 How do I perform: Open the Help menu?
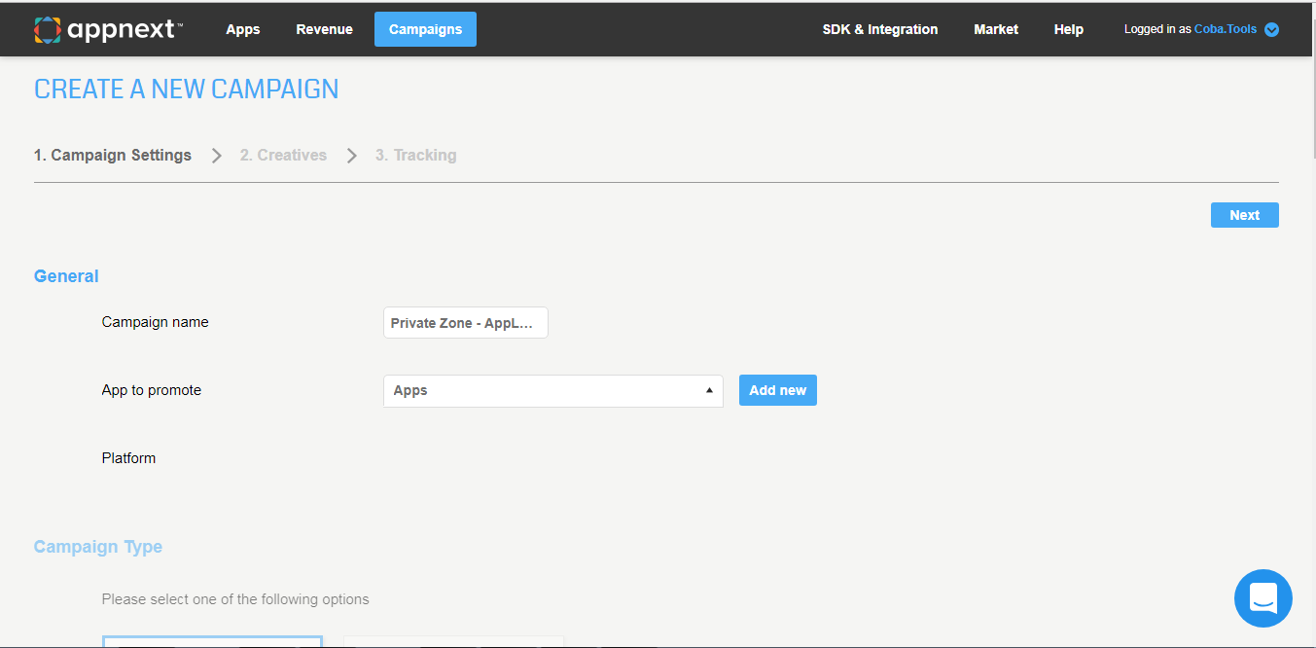point(1068,29)
